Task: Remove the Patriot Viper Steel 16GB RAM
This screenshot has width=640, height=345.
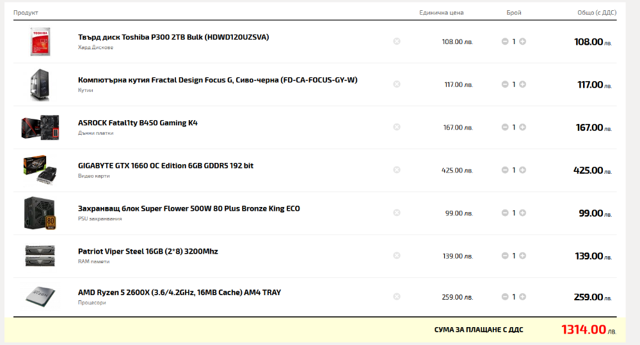Action: tap(397, 256)
